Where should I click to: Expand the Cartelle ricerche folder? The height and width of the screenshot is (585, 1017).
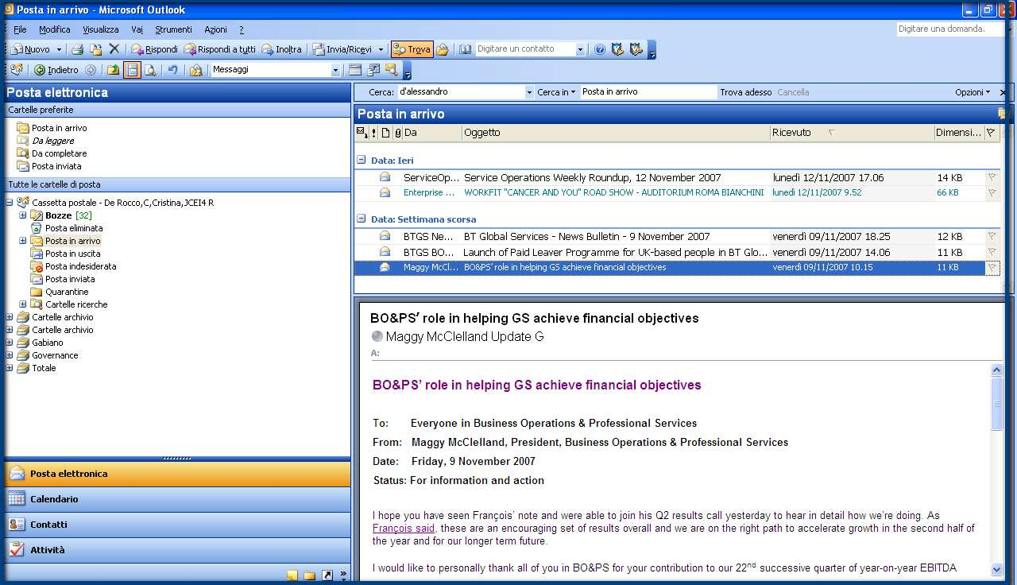point(23,304)
